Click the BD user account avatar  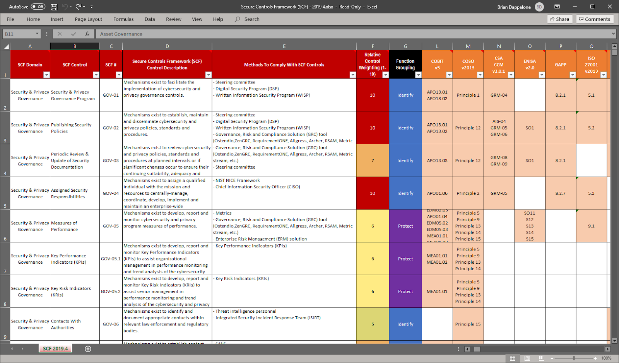[539, 7]
